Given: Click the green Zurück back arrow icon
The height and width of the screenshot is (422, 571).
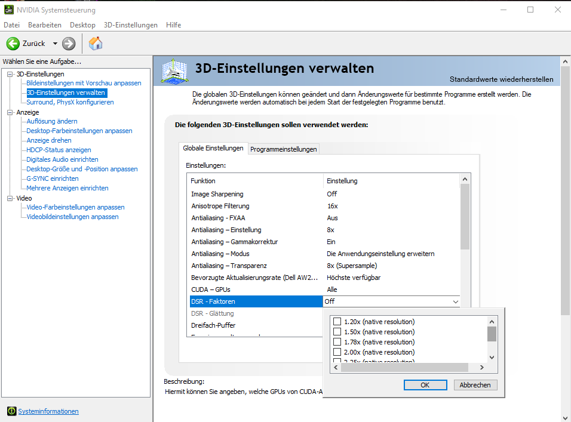Looking at the screenshot, I should (13, 44).
